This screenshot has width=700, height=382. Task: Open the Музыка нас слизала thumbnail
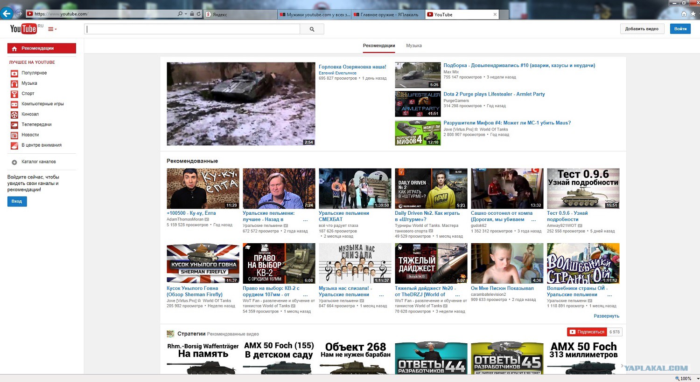tap(355, 263)
